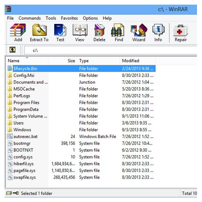Screen dimensions: 202x202
Task: Sort by the Size column header
Action: tap(63, 61)
